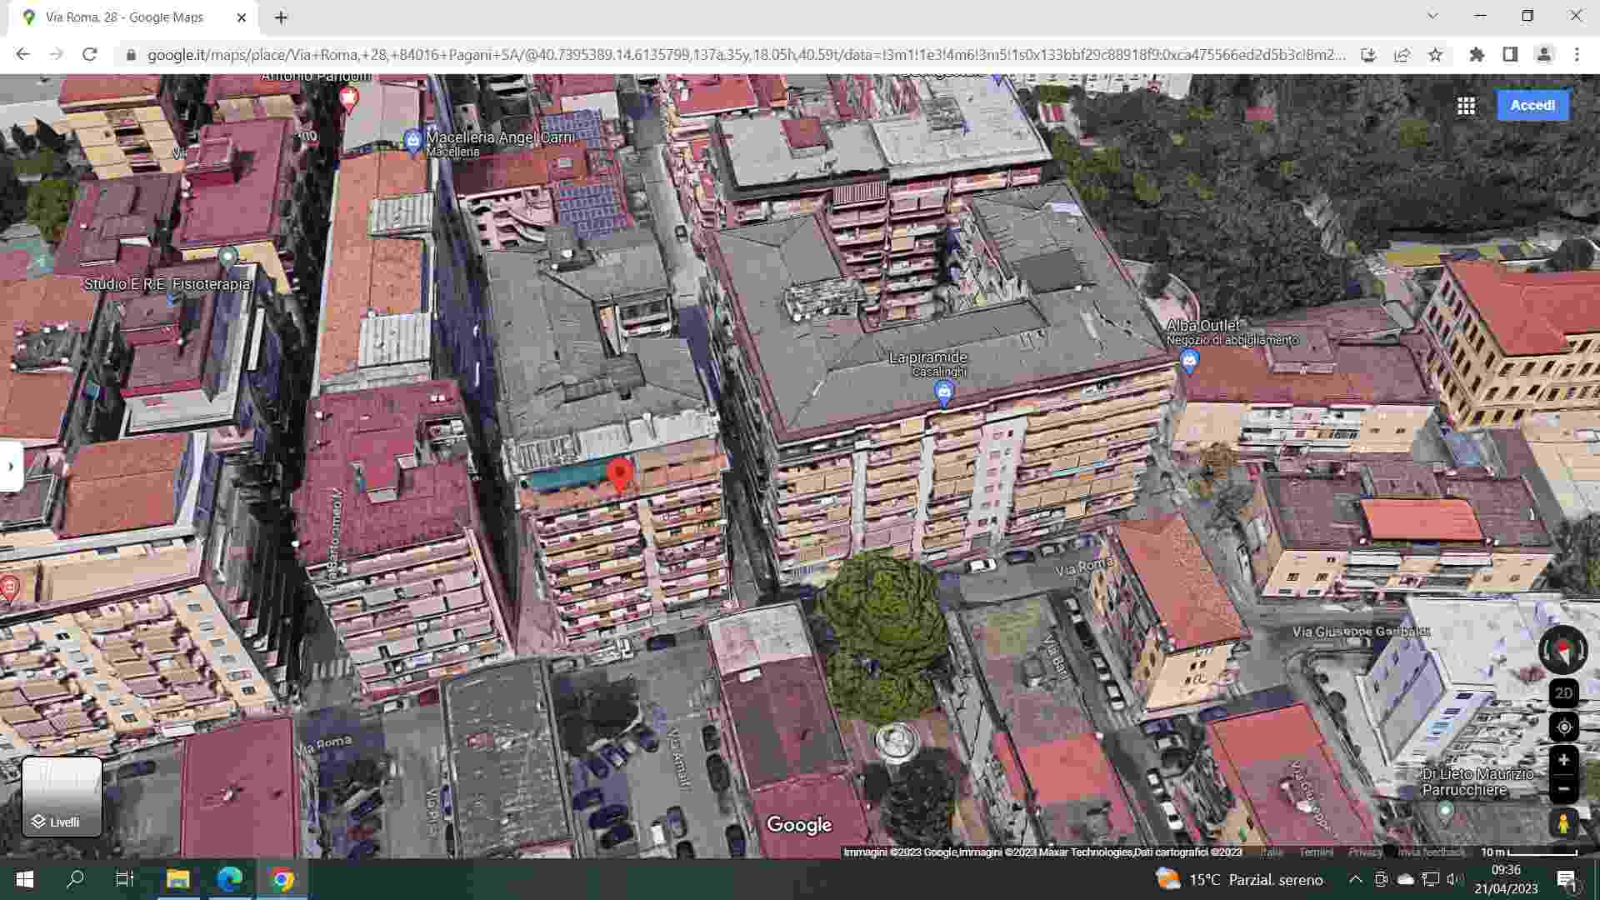This screenshot has width=1600, height=900.
Task: Expand the collapsed side panel arrow
Action: 11,467
